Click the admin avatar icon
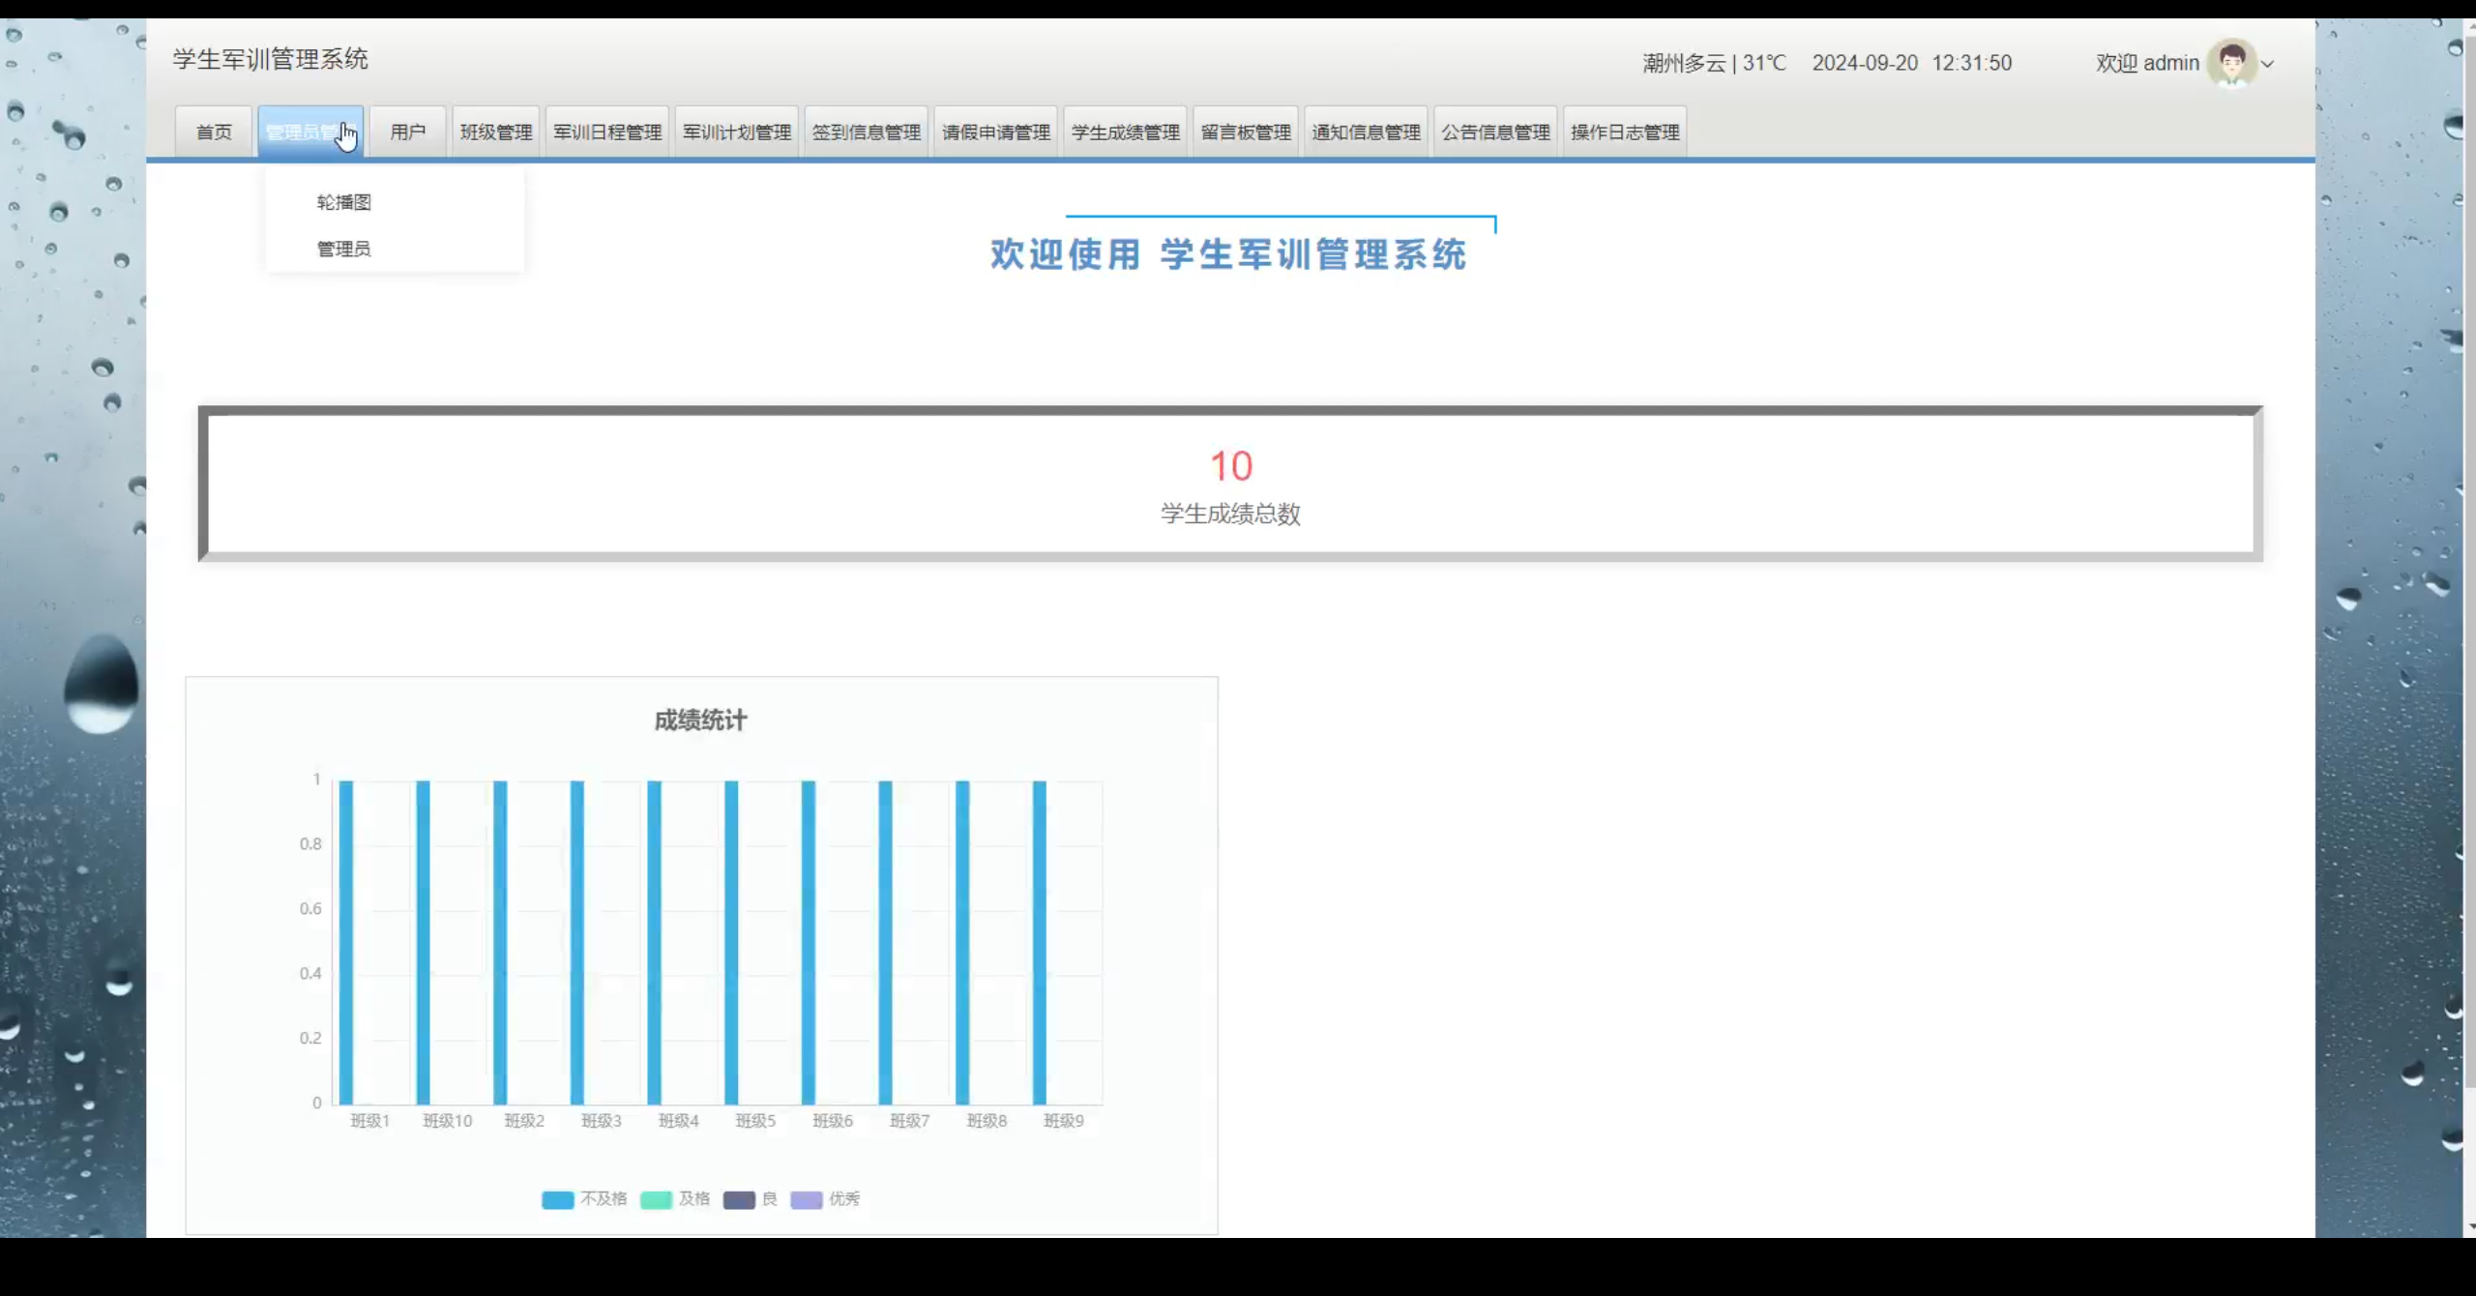 [x=2232, y=64]
